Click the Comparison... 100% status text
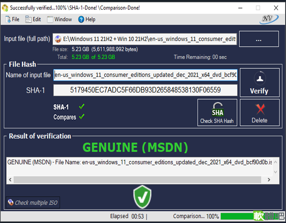This screenshot has height=223, width=286. point(196,216)
